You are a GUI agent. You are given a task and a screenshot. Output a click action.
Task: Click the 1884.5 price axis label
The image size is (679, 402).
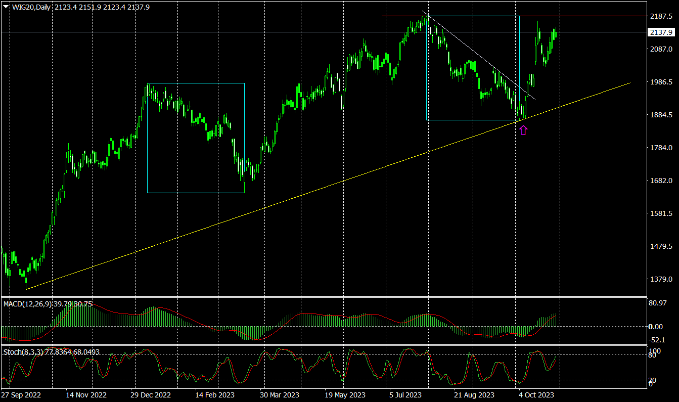(661, 115)
